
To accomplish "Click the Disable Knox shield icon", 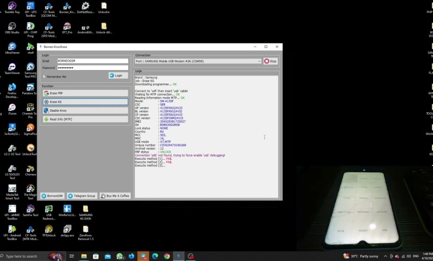I will [47, 111].
